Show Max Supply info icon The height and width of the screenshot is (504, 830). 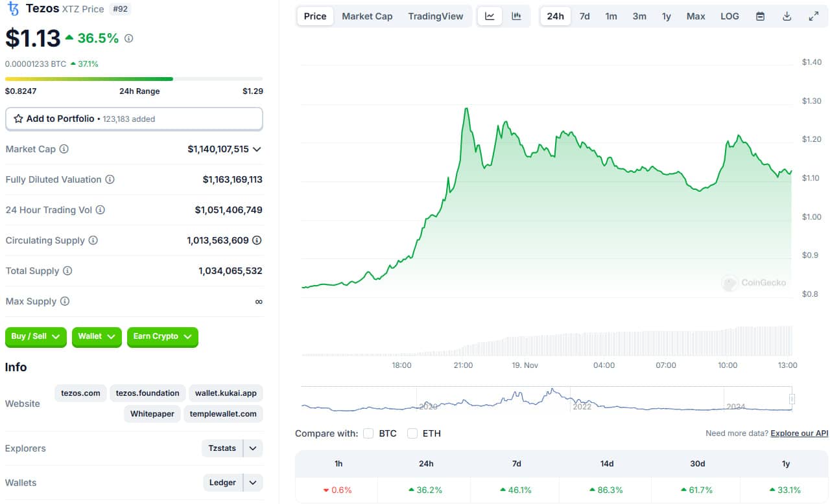pyautogui.click(x=64, y=301)
